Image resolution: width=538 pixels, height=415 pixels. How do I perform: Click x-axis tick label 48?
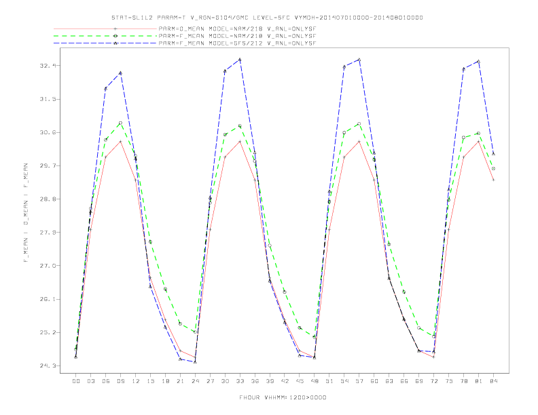pos(315,381)
